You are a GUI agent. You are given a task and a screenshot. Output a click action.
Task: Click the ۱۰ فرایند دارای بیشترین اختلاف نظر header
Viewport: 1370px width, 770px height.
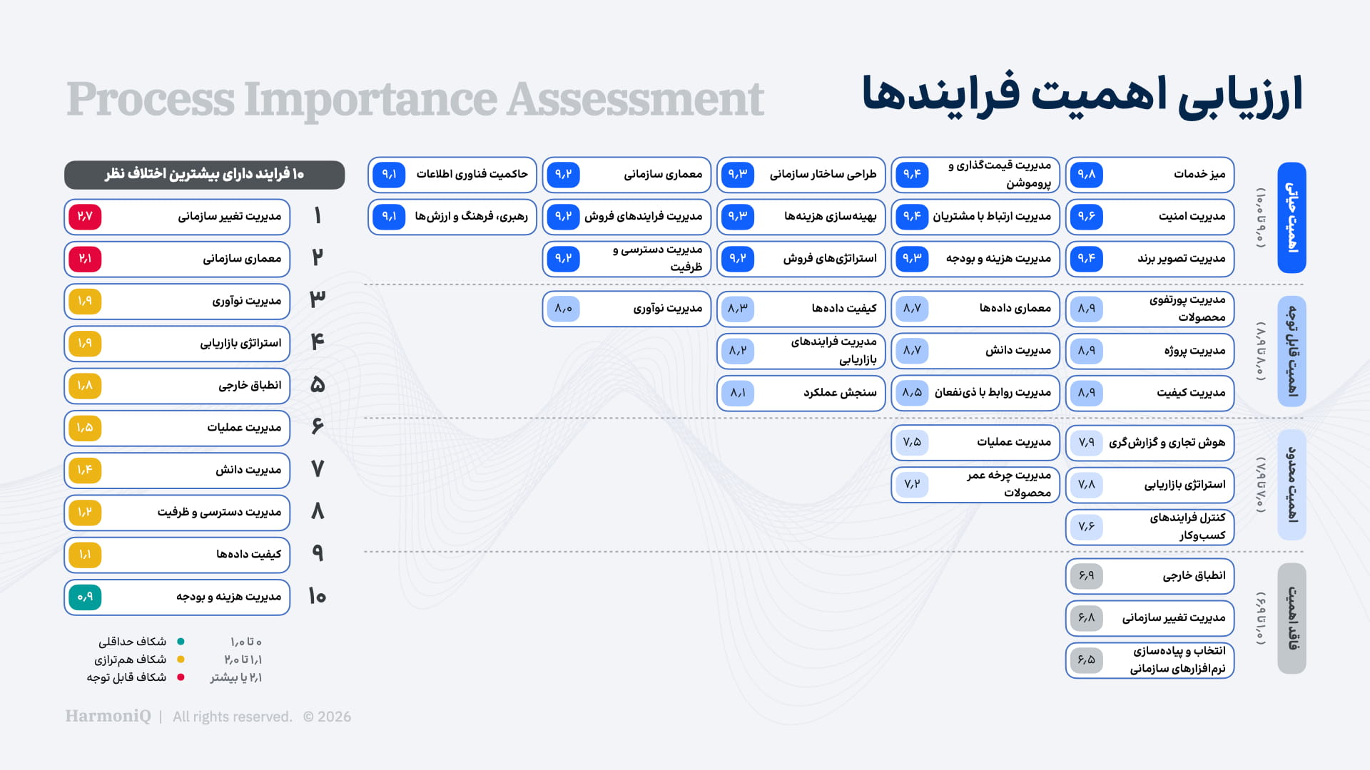tap(204, 175)
